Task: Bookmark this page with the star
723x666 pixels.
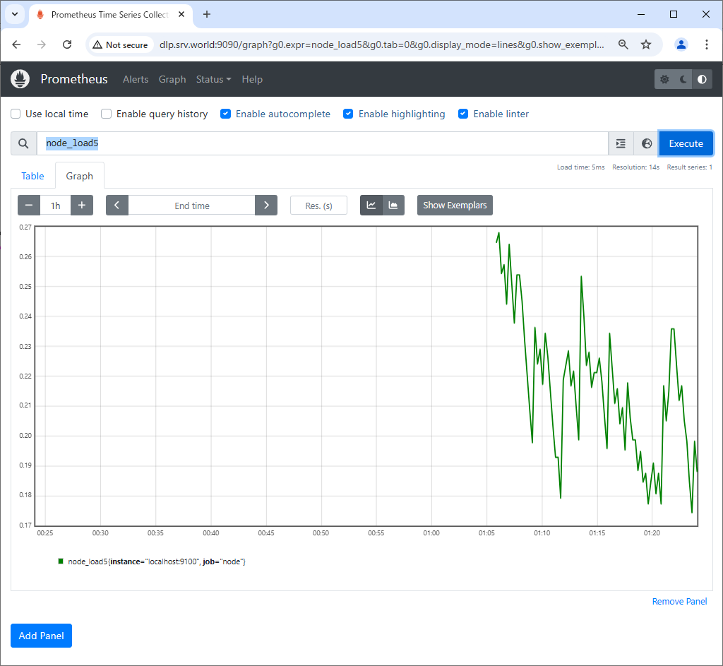Action: 646,44
